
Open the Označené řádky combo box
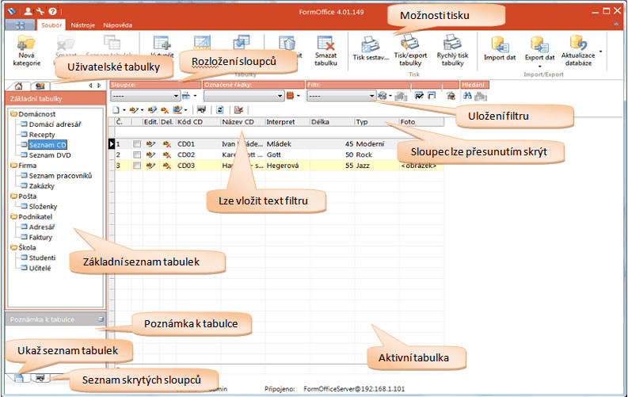click(x=244, y=96)
